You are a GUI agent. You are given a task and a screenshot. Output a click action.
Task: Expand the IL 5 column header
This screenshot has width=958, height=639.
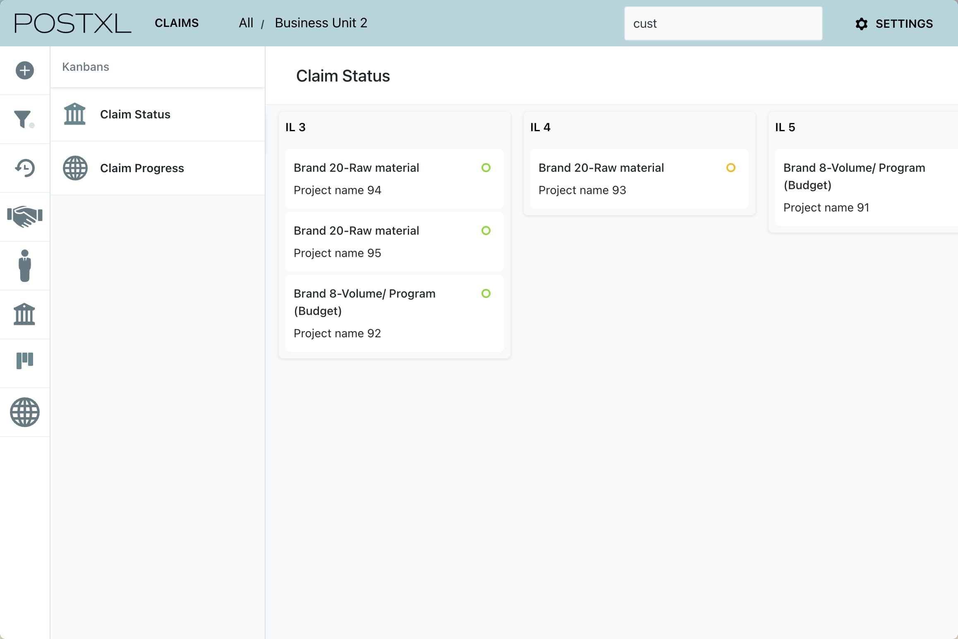coord(784,127)
